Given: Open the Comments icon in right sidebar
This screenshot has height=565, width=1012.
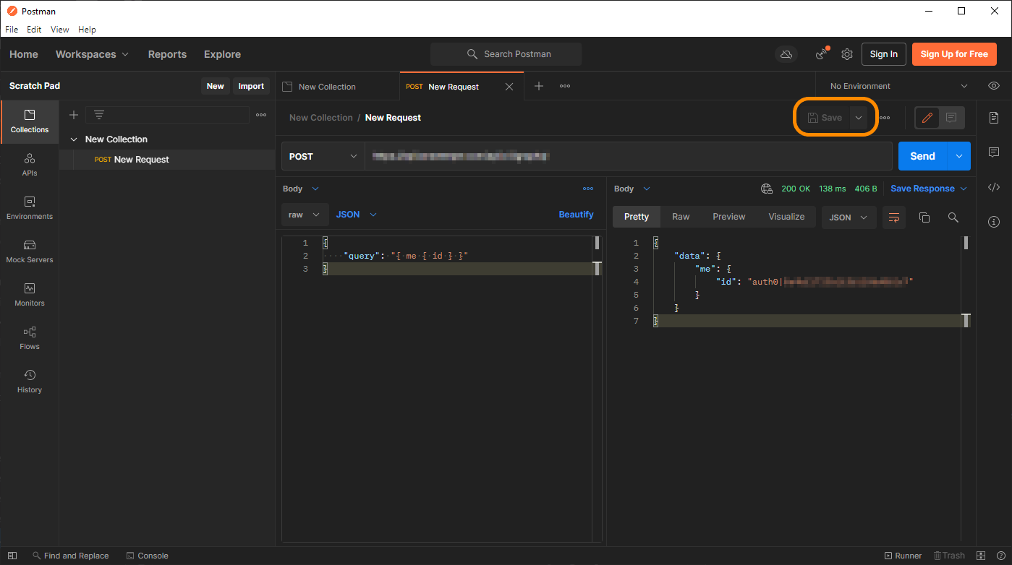Looking at the screenshot, I should (x=994, y=152).
